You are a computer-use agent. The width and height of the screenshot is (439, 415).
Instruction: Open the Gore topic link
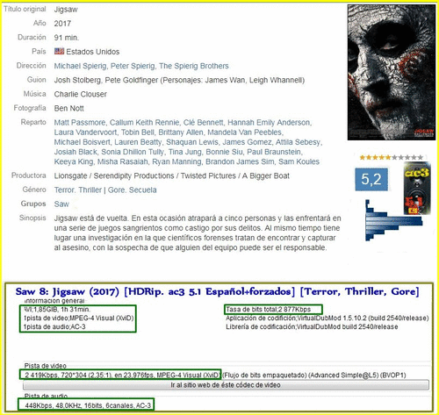[117, 190]
